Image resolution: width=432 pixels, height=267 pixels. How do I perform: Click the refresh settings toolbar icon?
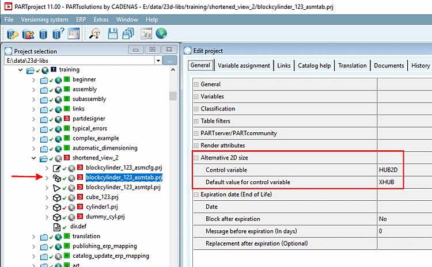click(146, 33)
